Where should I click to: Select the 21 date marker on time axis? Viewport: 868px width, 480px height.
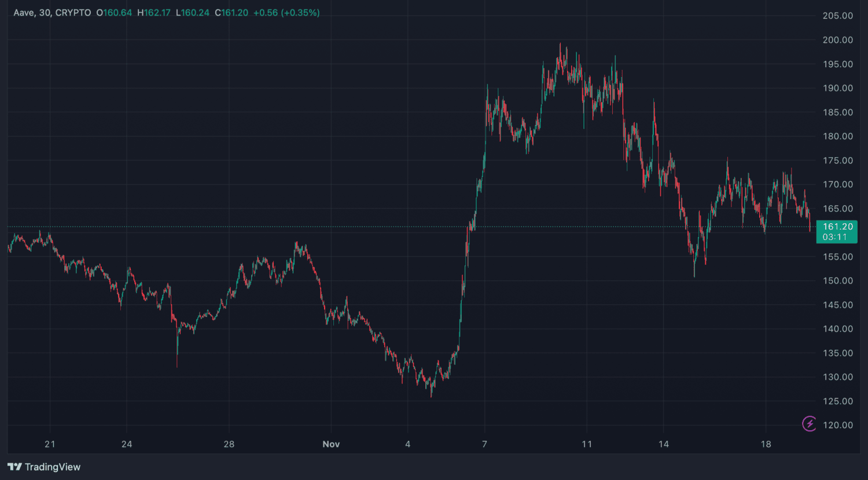point(50,444)
